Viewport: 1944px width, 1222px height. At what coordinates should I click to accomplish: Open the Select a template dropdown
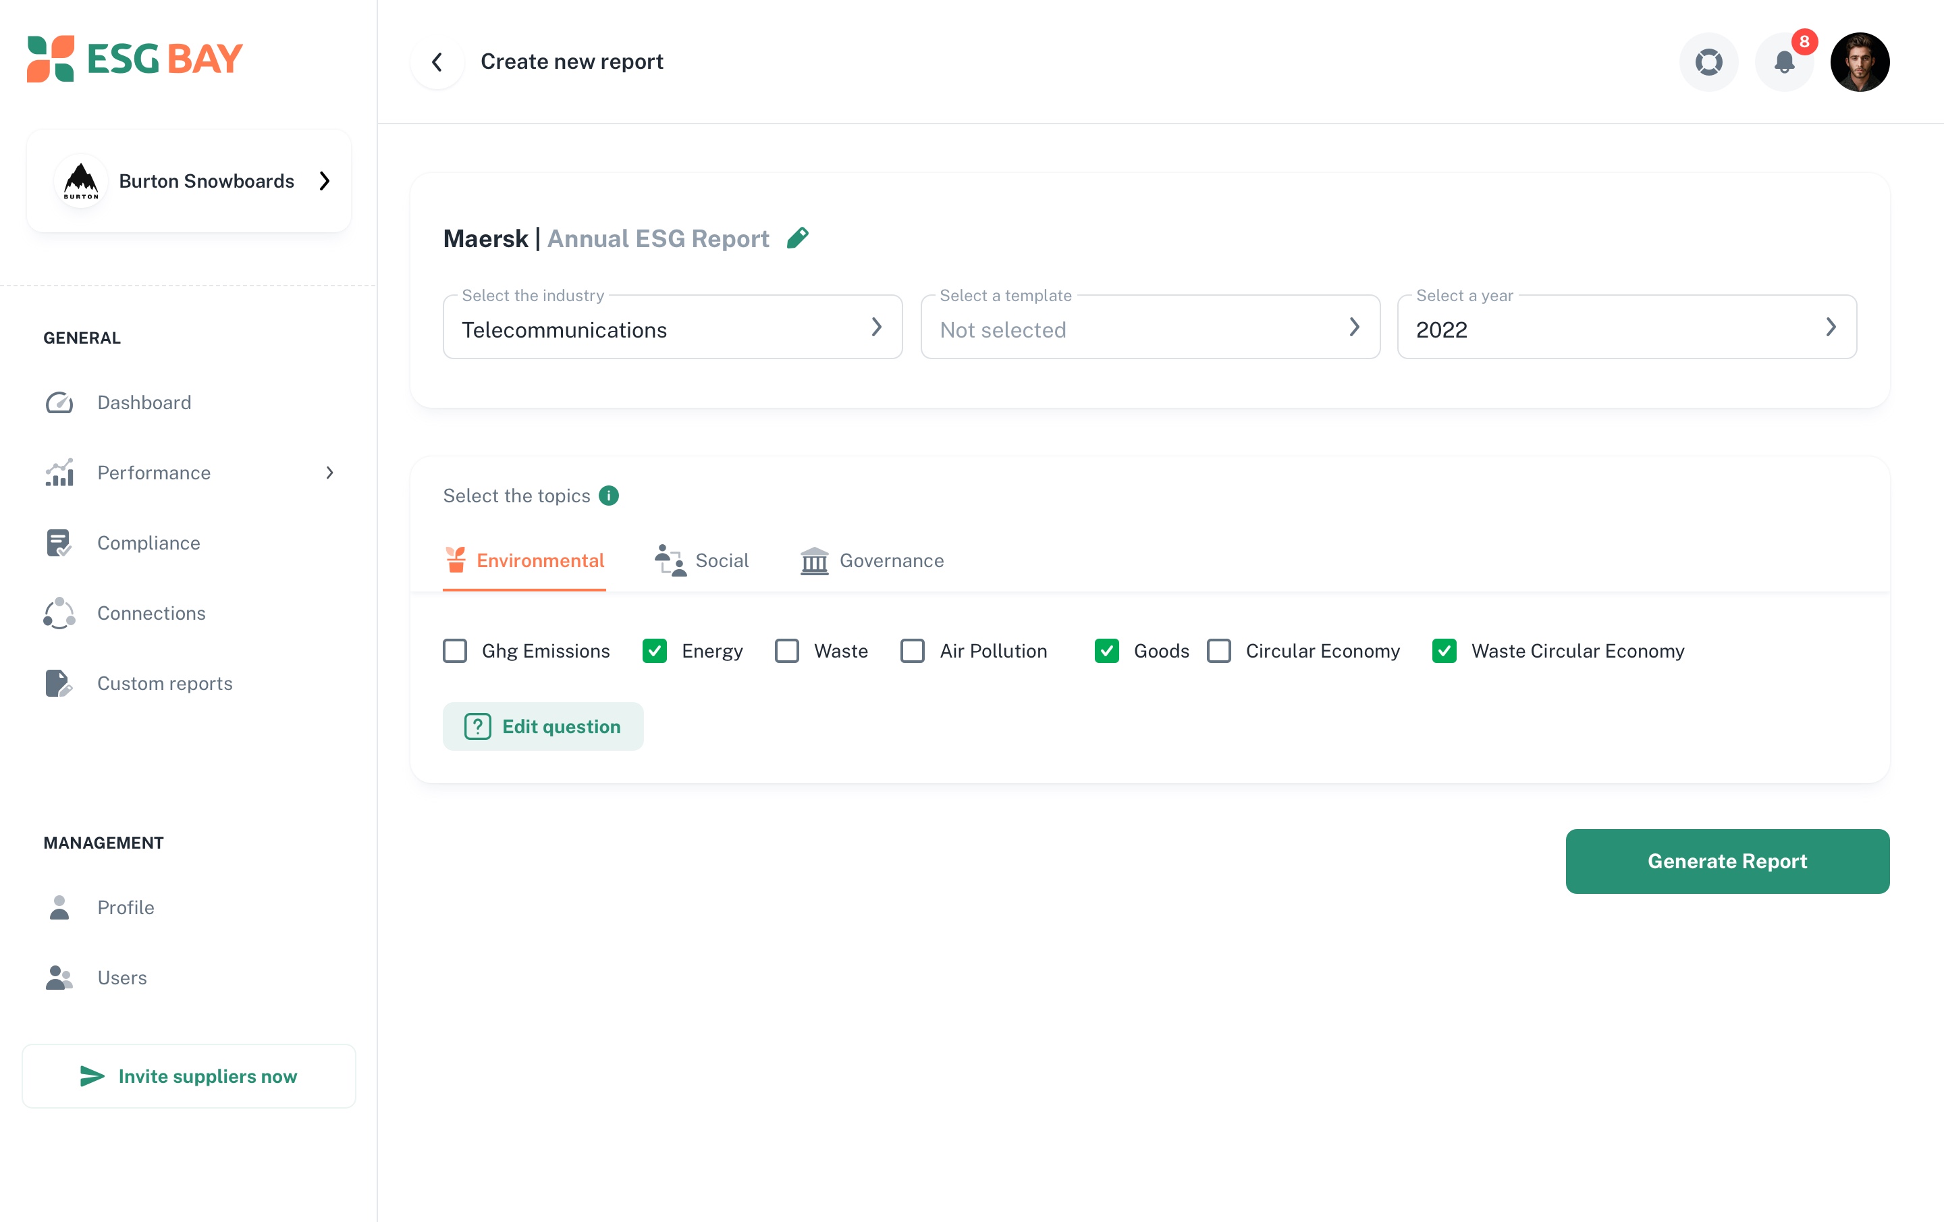(1150, 327)
